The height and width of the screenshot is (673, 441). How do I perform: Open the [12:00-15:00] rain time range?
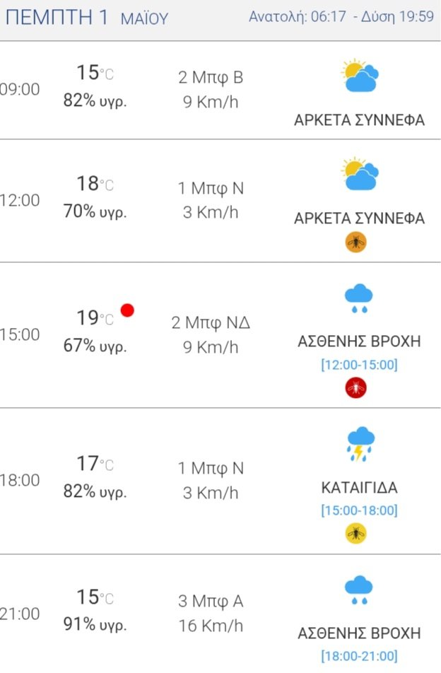360,365
